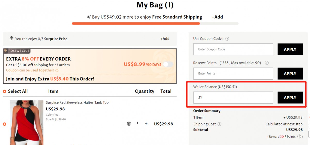
Task: Click the trash icon to remove item
Action: (x=129, y=124)
